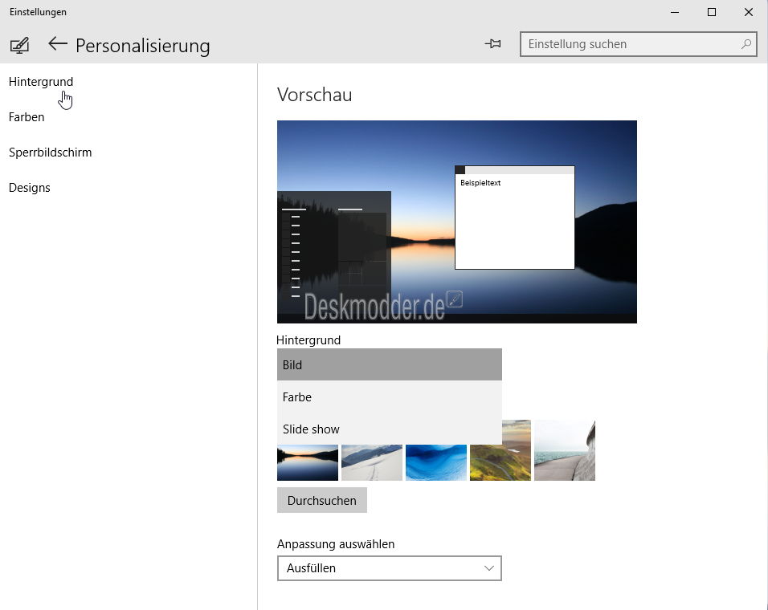Screen dimensions: 768x610
Task: Open the Hintergrund section
Action: tap(41, 82)
